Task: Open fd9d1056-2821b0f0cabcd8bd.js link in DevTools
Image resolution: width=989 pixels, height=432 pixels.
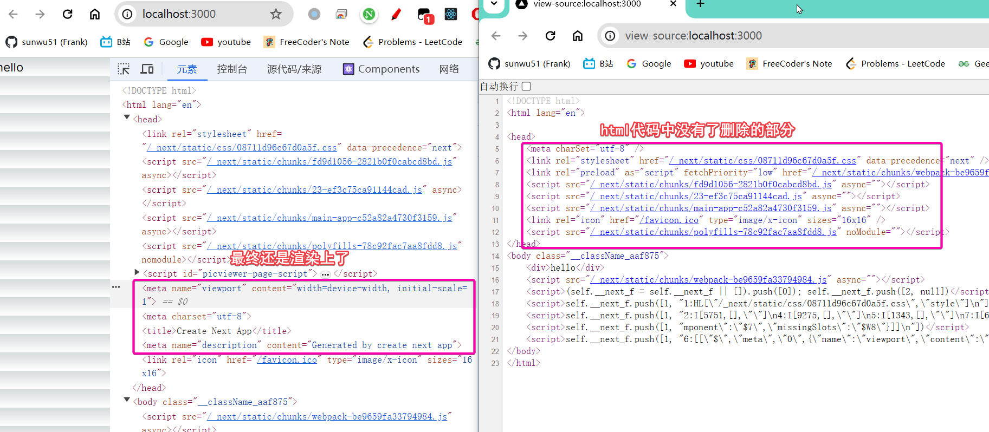Action: pyautogui.click(x=329, y=162)
